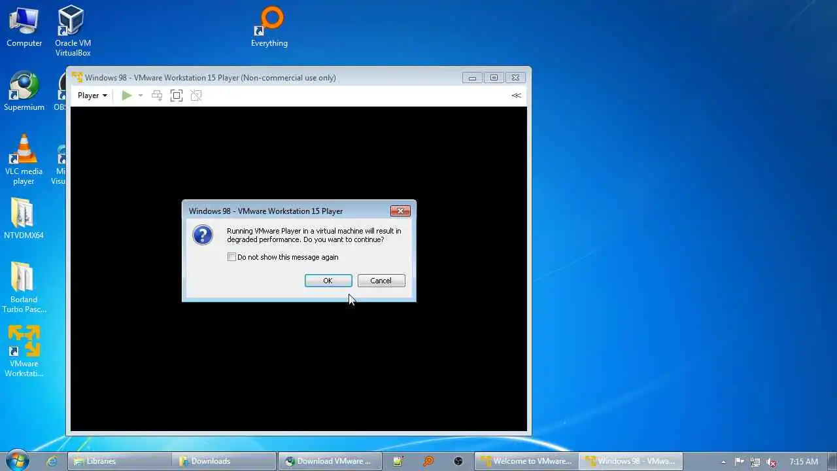Click the Action Center flag tray icon
Screen dimensions: 837x471
[x=740, y=462]
